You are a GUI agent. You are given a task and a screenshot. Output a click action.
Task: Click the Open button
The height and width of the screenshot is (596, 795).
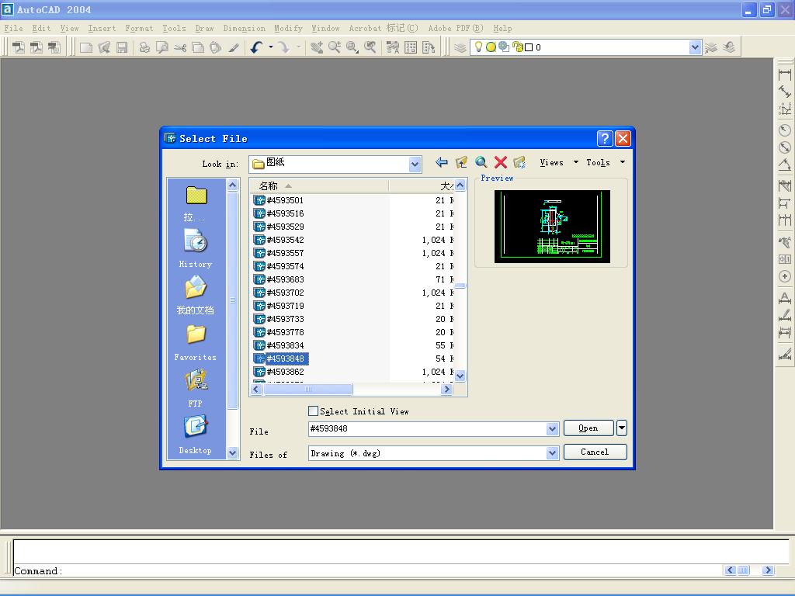point(588,428)
